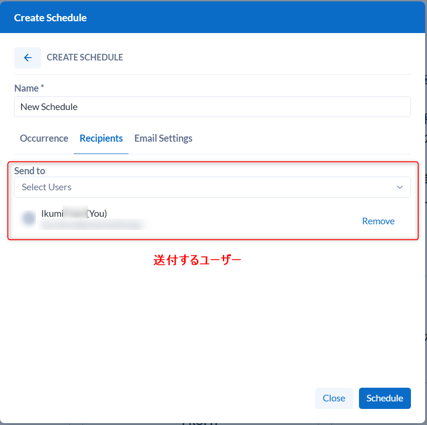Screen dimensions: 427x425
Task: Click the Send to label
Action: [30, 170]
